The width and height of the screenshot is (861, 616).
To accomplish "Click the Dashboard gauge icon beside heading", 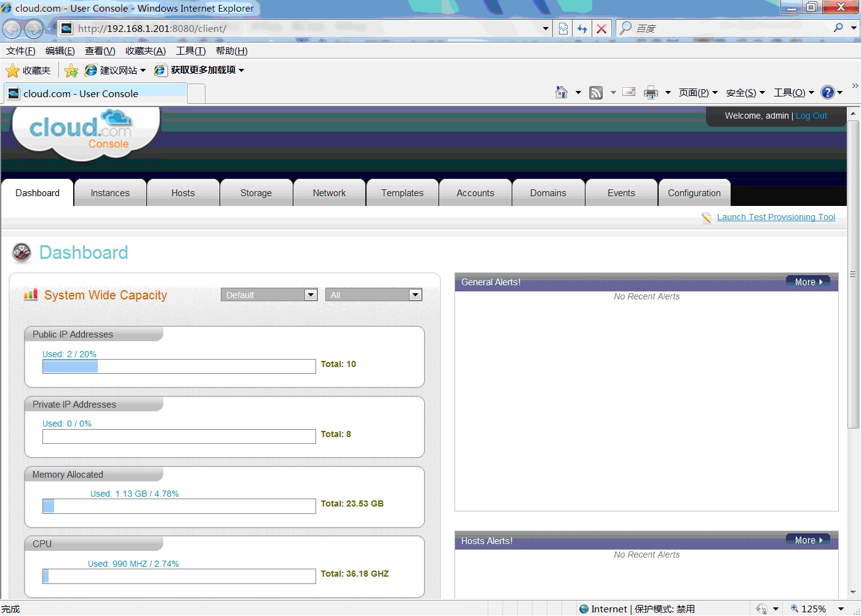I will (22, 253).
